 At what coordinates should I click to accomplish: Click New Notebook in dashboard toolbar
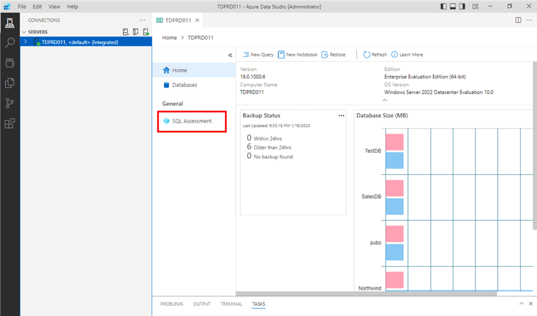(298, 55)
